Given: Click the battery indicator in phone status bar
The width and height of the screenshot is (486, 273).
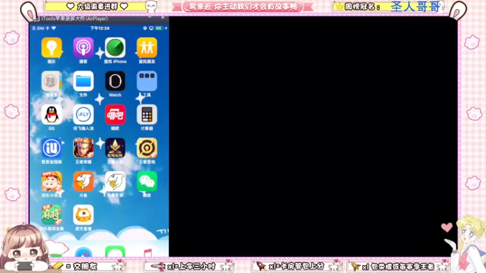Looking at the screenshot, I should [x=159, y=28].
